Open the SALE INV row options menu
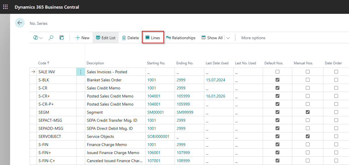Viewport: 349px width, 165px height. pos(81,72)
